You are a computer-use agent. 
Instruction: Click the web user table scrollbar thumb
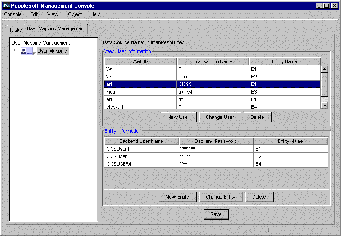tap(324, 85)
